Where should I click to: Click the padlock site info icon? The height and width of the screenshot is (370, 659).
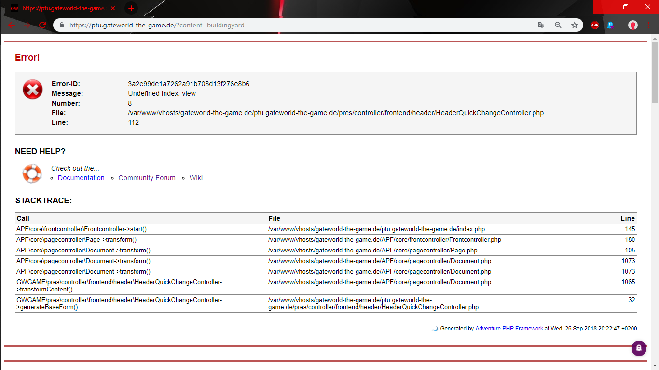(x=61, y=25)
